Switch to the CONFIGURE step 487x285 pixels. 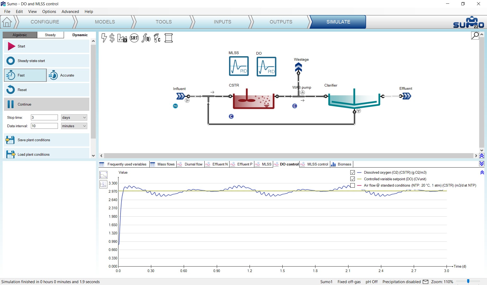[45, 22]
